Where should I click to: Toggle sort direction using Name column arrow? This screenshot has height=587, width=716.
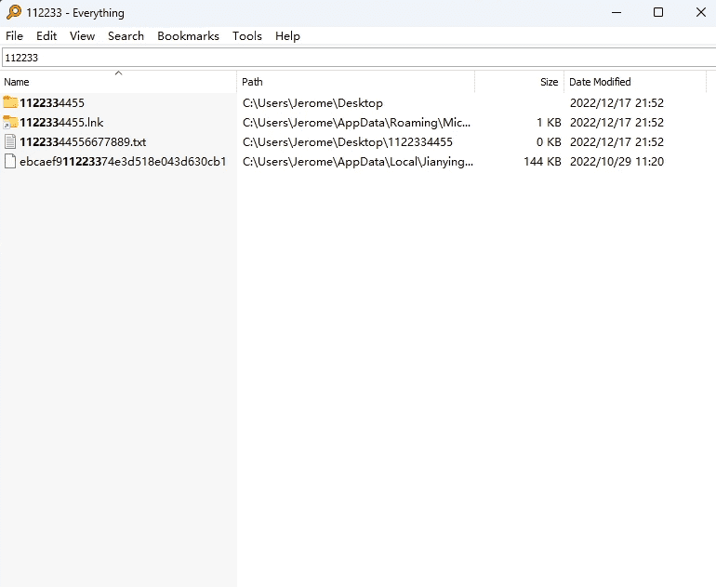pyautogui.click(x=118, y=73)
